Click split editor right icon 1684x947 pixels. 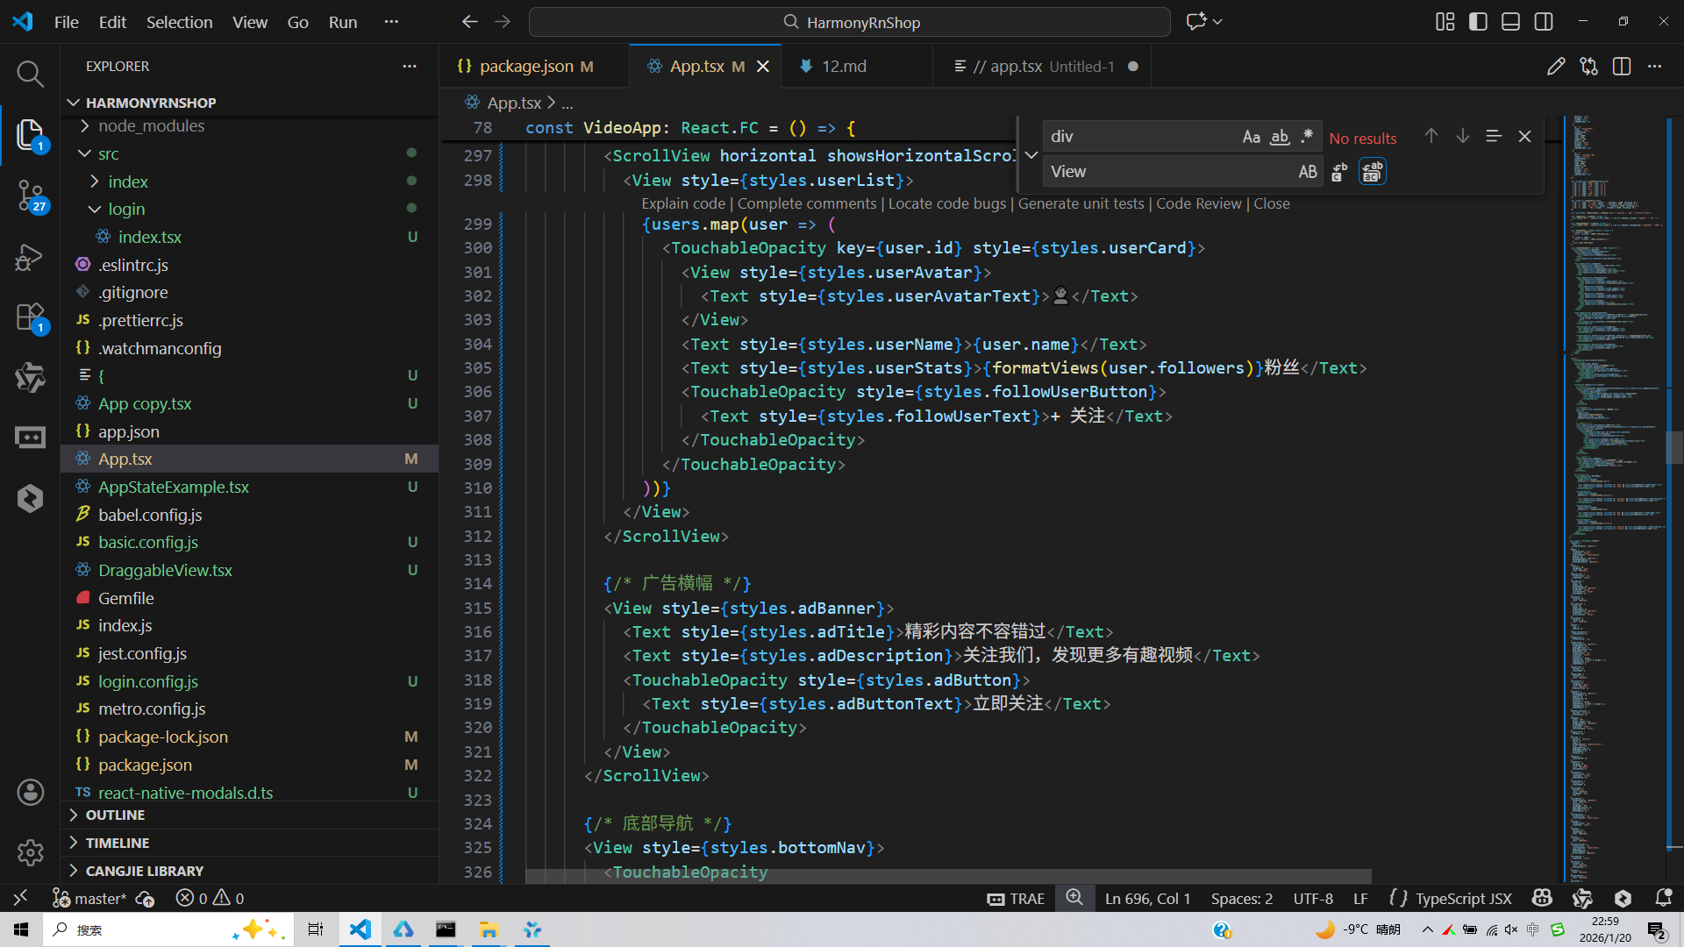1622,67
